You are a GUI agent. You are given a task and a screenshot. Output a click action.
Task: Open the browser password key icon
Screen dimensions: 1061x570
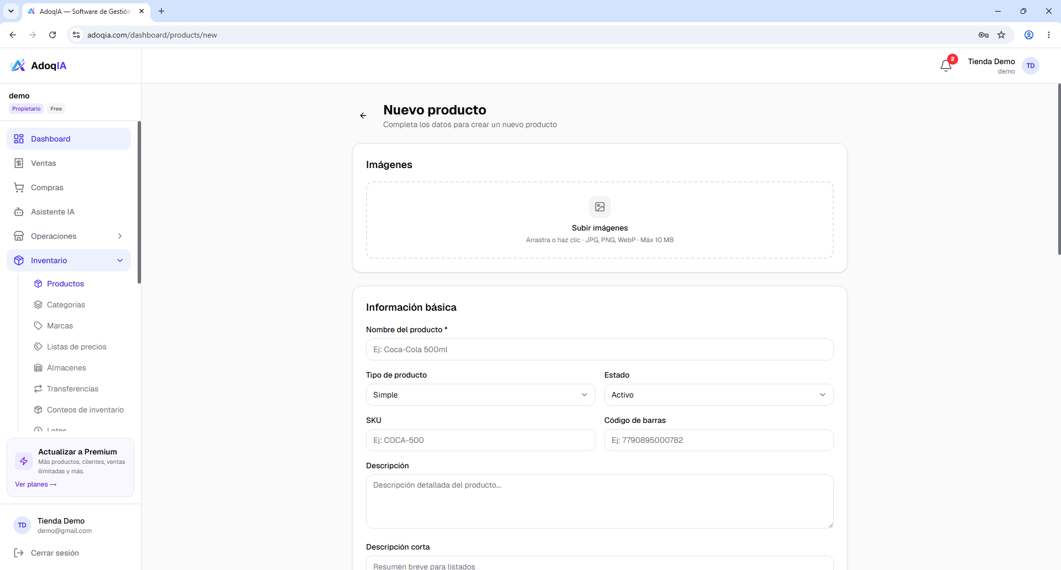point(984,35)
